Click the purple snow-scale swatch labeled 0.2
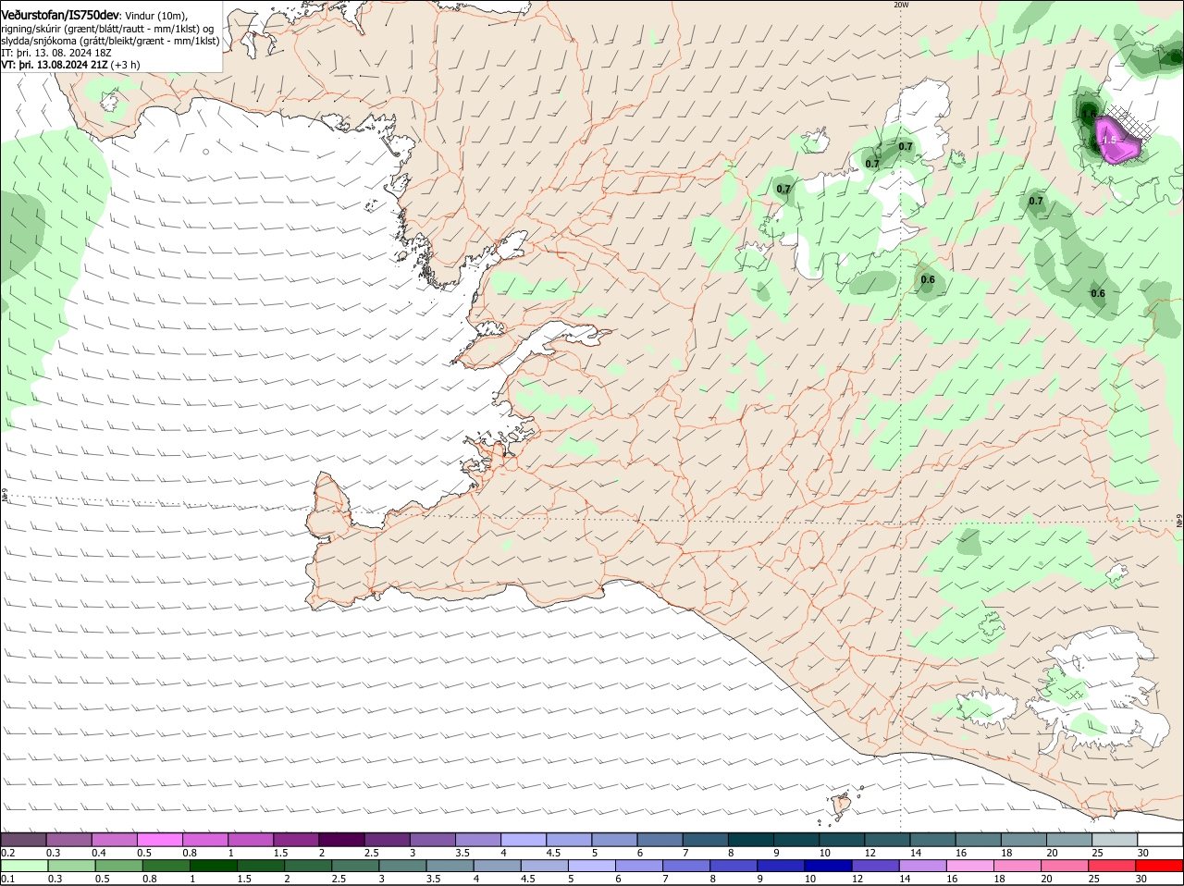The height and width of the screenshot is (886, 1184). coord(23,840)
